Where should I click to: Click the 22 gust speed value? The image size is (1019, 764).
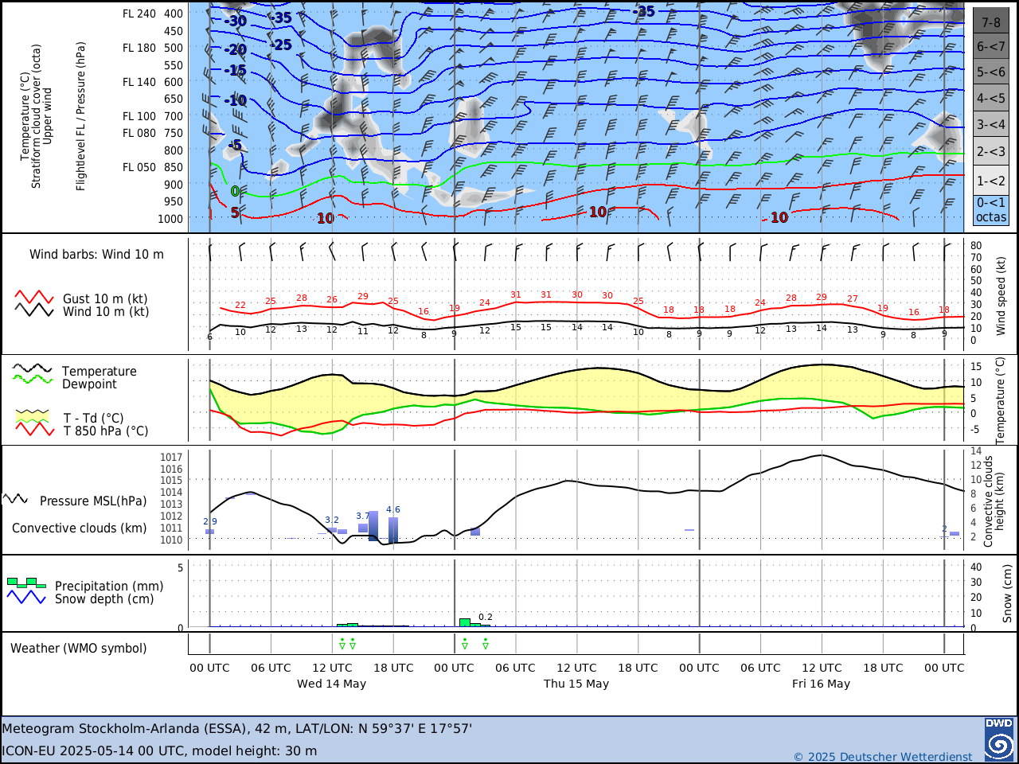[240, 305]
